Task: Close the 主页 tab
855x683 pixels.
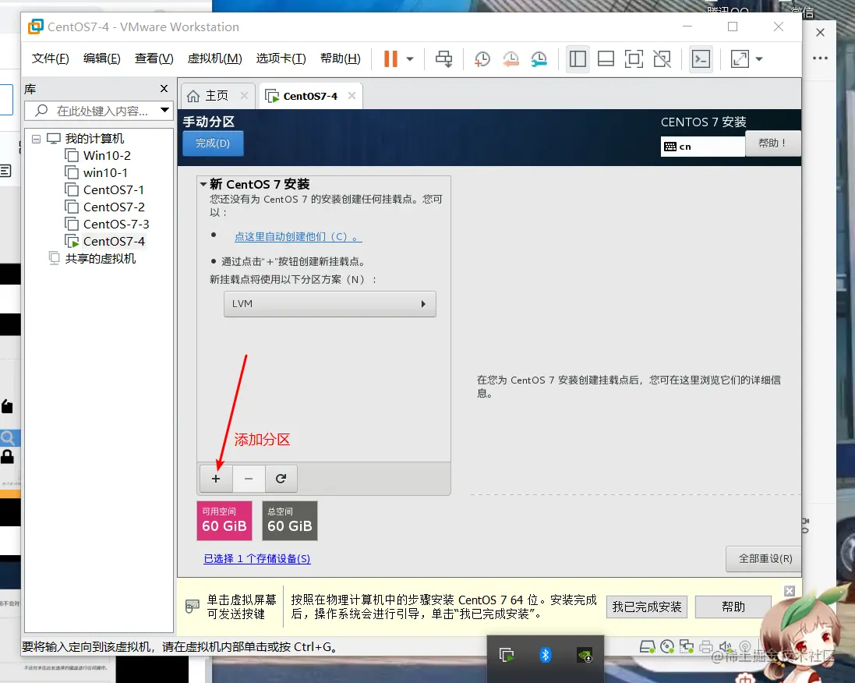Action: point(244,95)
